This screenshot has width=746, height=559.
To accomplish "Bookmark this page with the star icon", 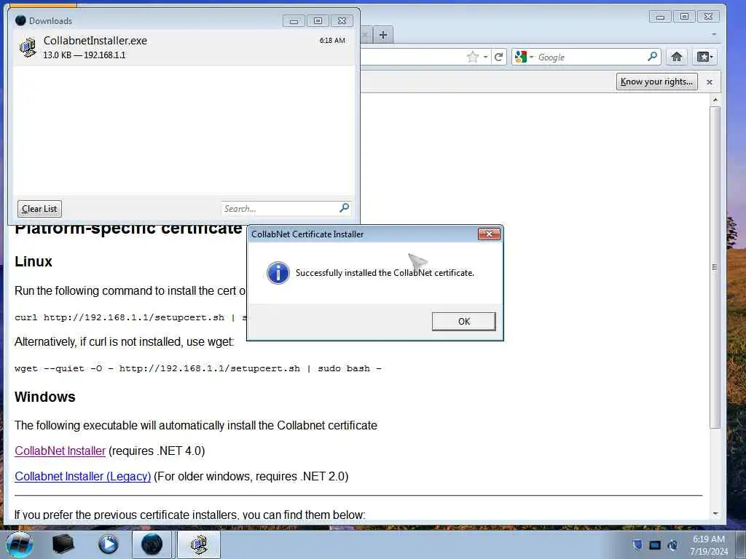I will coord(472,57).
